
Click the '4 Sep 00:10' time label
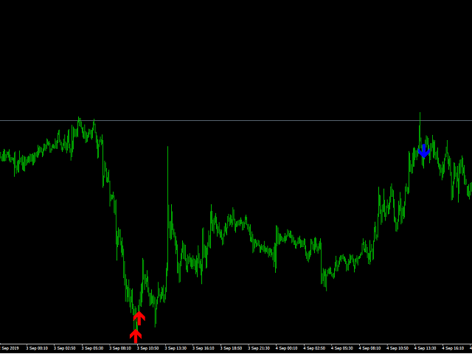287,348
